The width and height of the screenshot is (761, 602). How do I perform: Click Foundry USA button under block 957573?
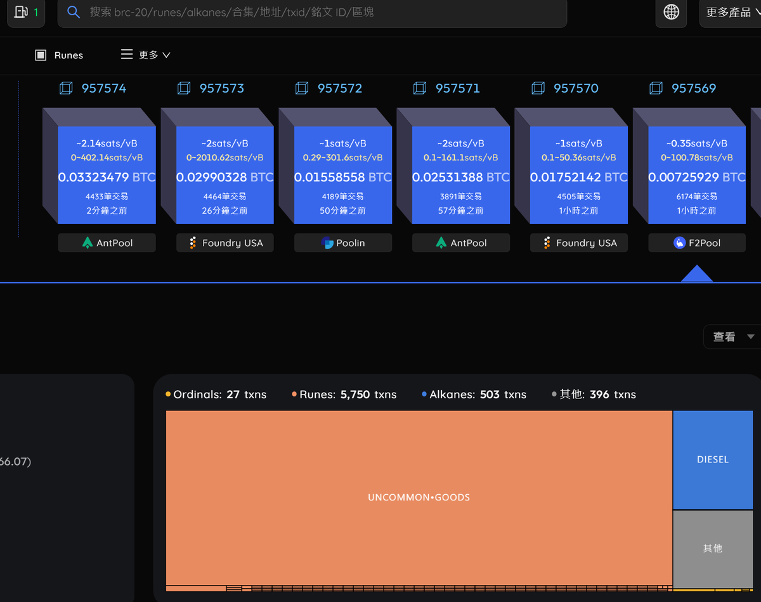coord(224,243)
